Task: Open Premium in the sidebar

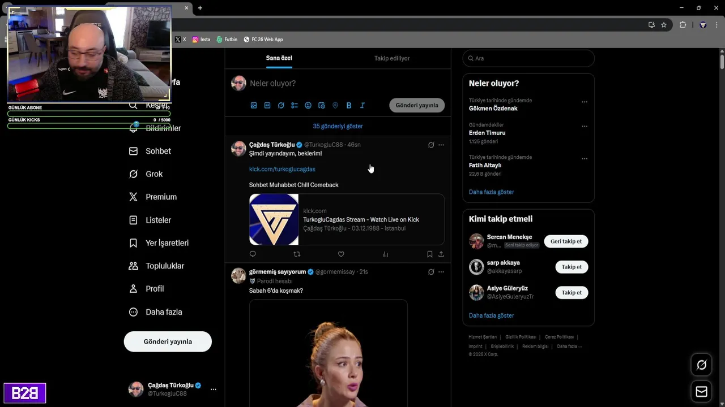Action: (153, 197)
